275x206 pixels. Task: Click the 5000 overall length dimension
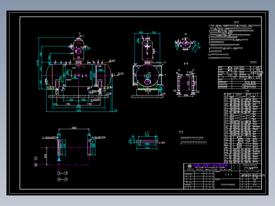(79, 110)
